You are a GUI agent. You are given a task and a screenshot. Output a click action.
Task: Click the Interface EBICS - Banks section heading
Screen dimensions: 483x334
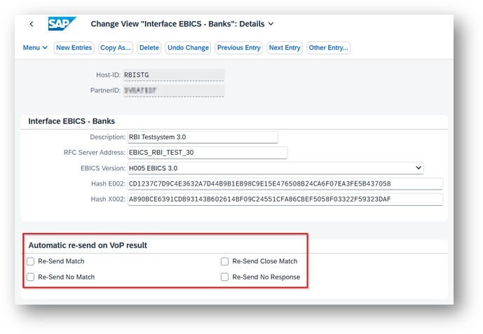pyautogui.click(x=72, y=121)
